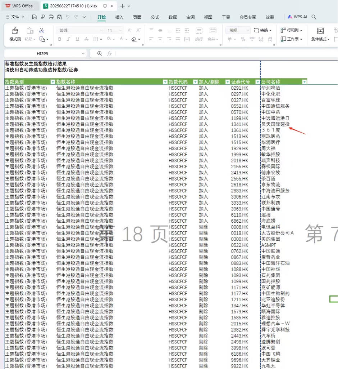Click the percent style icon
Viewport: 338px width, 369px height.
click(243, 39)
